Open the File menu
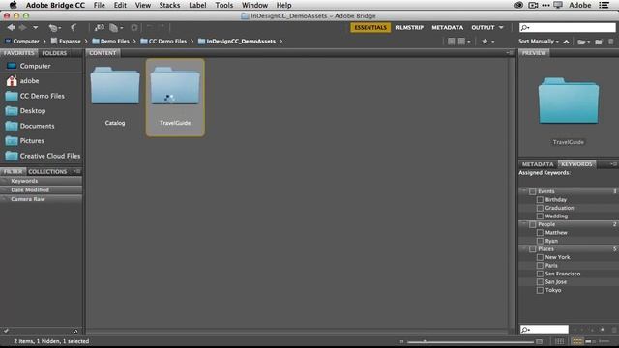 tap(99, 5)
